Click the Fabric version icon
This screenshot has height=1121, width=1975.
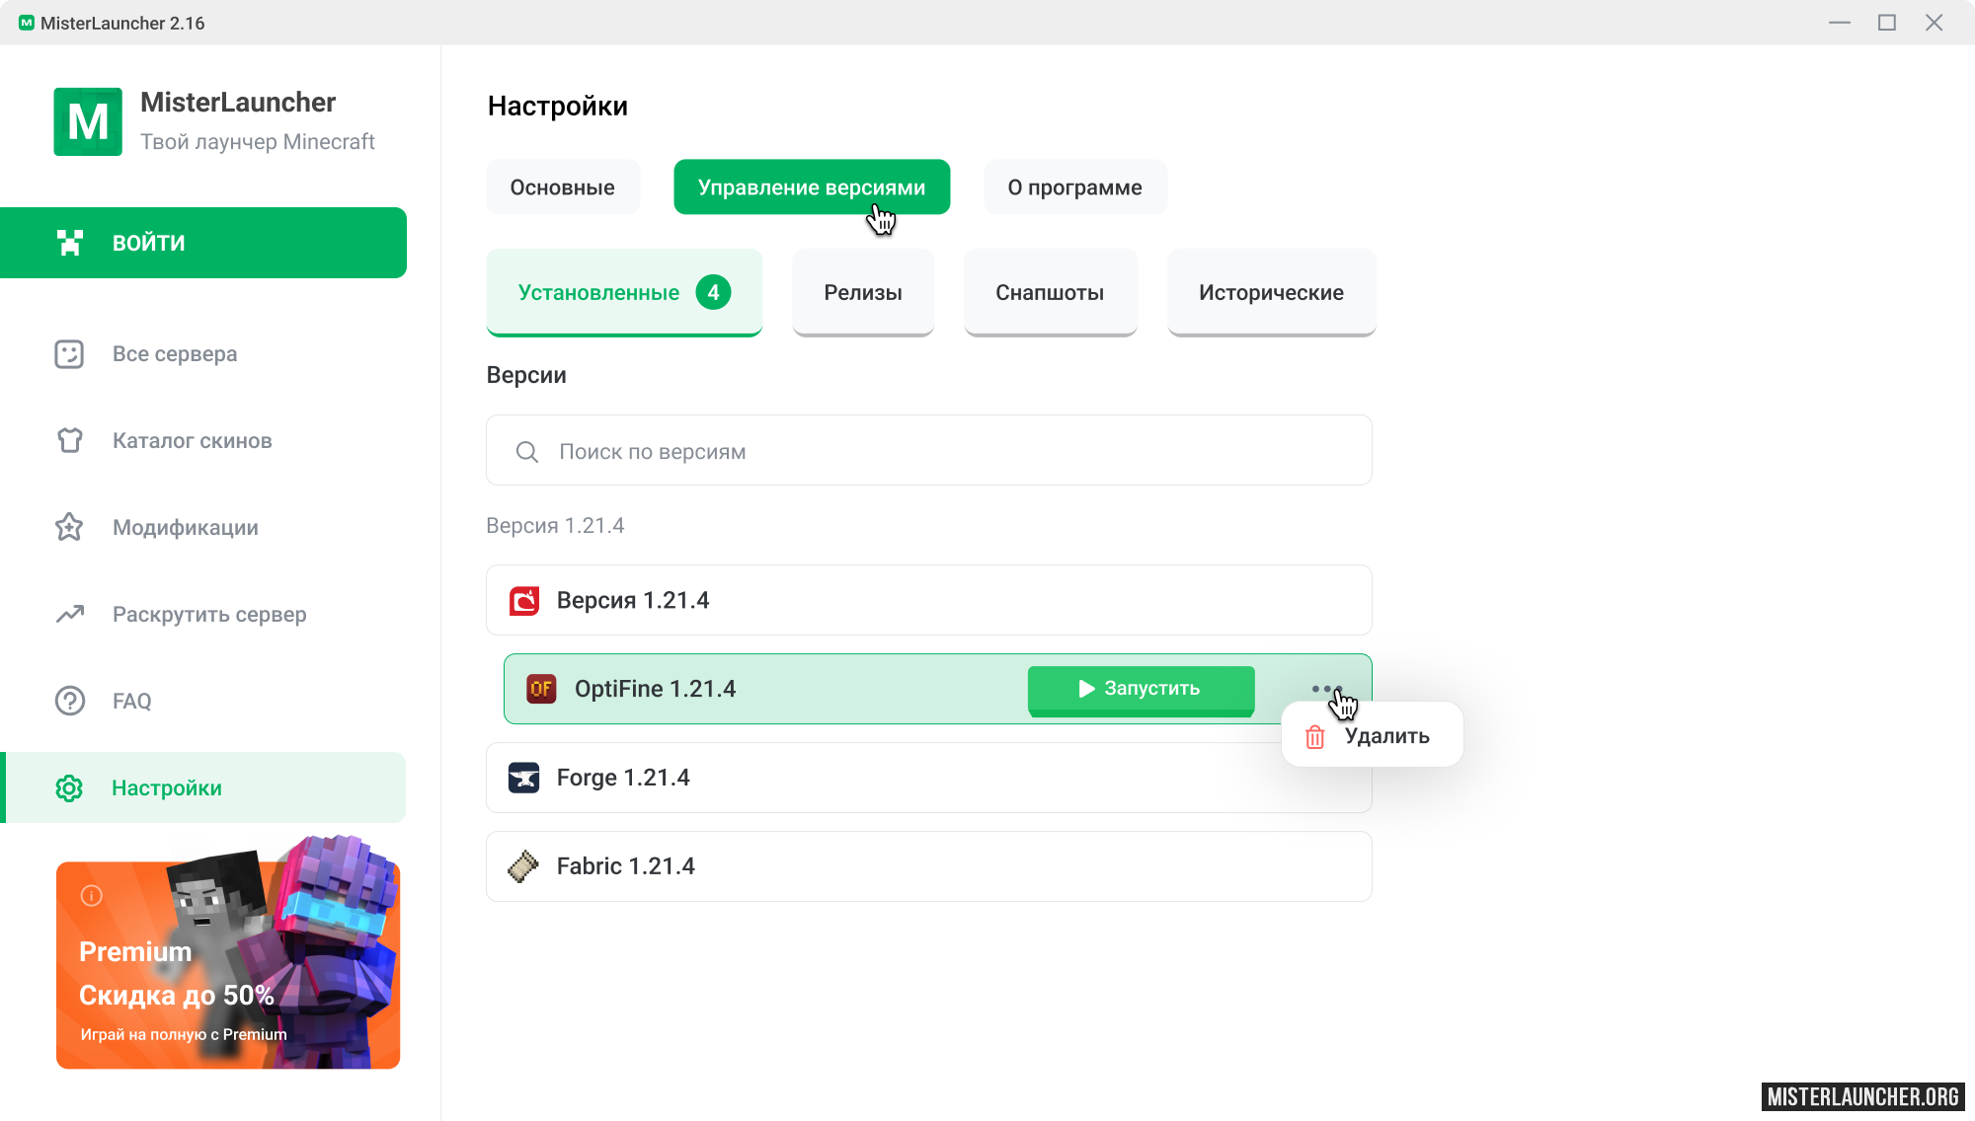[523, 865]
